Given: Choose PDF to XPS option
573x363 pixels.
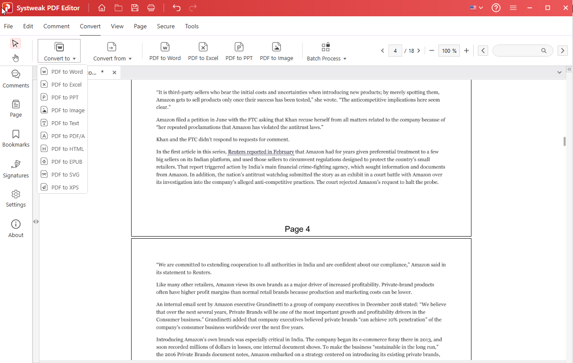Looking at the screenshot, I should click(x=63, y=187).
